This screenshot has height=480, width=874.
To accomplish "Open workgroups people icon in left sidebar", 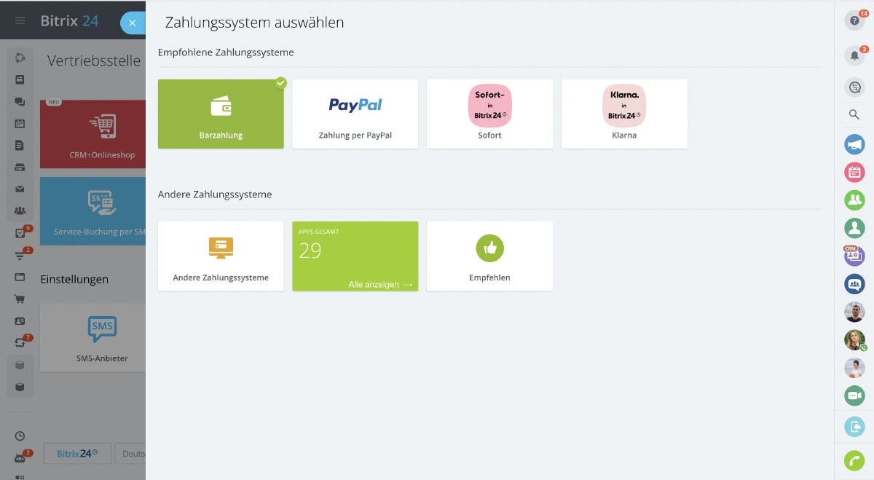I will [x=20, y=211].
